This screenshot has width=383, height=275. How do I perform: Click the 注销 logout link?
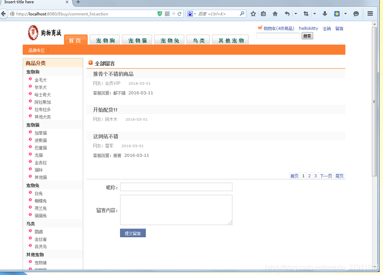tap(326, 29)
